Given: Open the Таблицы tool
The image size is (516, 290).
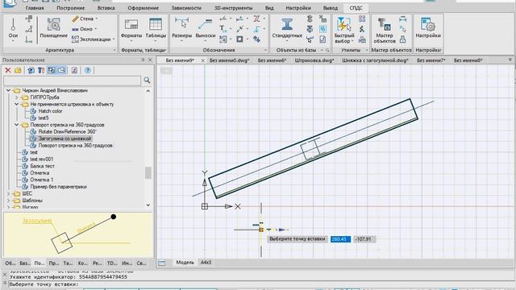Looking at the screenshot, I should tap(156, 29).
